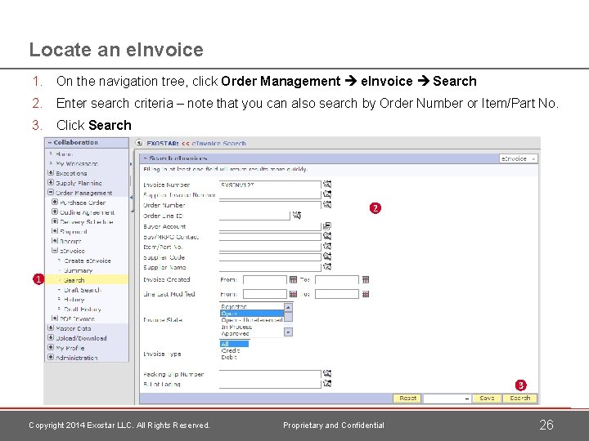Select History under eInvoice
This screenshot has width=589, height=441.
point(74,299)
